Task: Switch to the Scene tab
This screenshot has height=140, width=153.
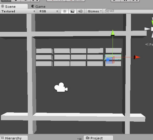Action: (x=14, y=6)
